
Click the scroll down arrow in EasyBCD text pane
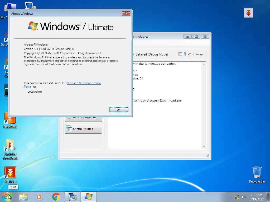coord(204,147)
